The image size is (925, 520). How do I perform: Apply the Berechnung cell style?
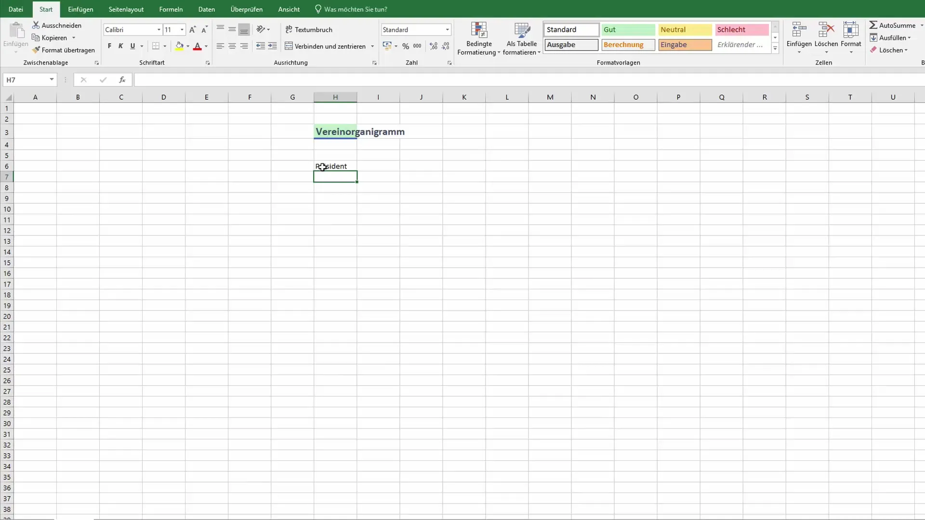pos(628,45)
